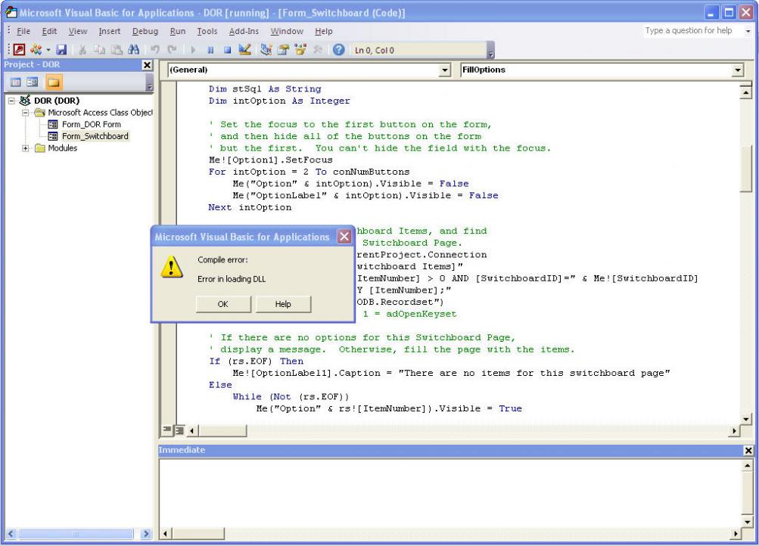This screenshot has width=759, height=546.
Task: Close the Project - DOR panel
Action: click(x=147, y=65)
